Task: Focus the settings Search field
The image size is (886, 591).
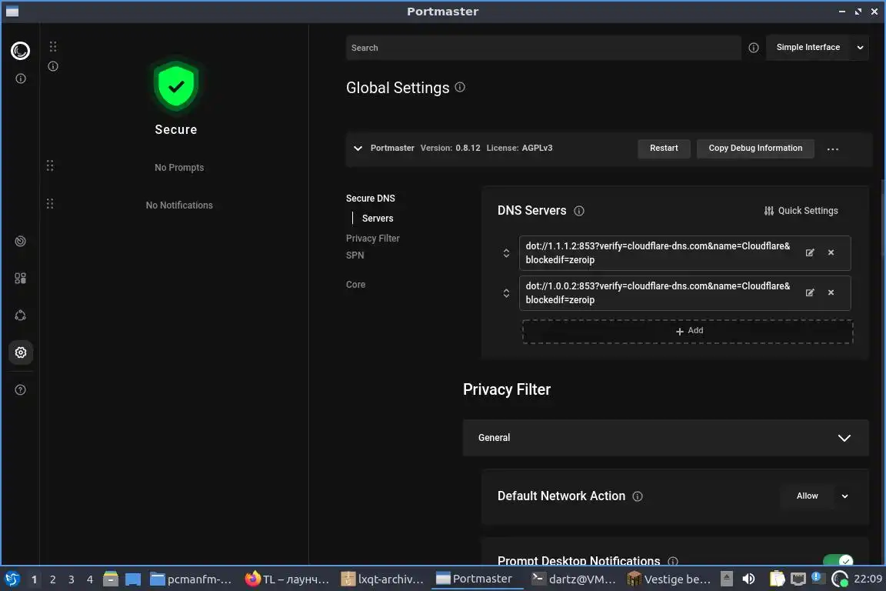Action: (543, 48)
